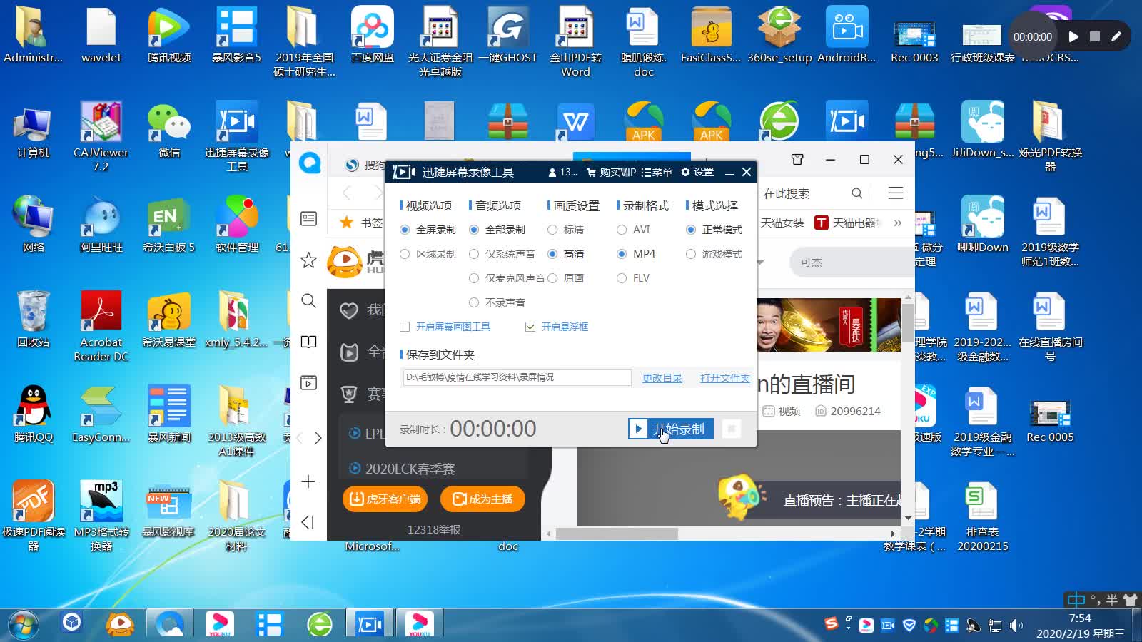Image resolution: width=1142 pixels, height=642 pixels.
Task: Open 暴风影音5 desktop icon
Action: coord(237,36)
